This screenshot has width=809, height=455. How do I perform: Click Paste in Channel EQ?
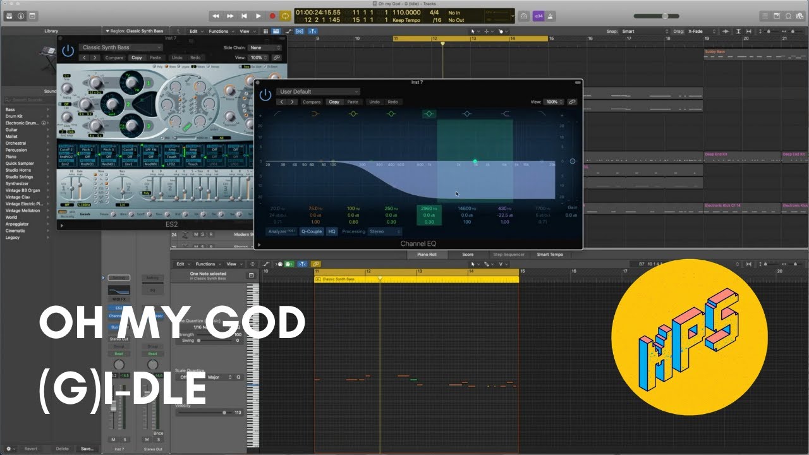point(353,102)
